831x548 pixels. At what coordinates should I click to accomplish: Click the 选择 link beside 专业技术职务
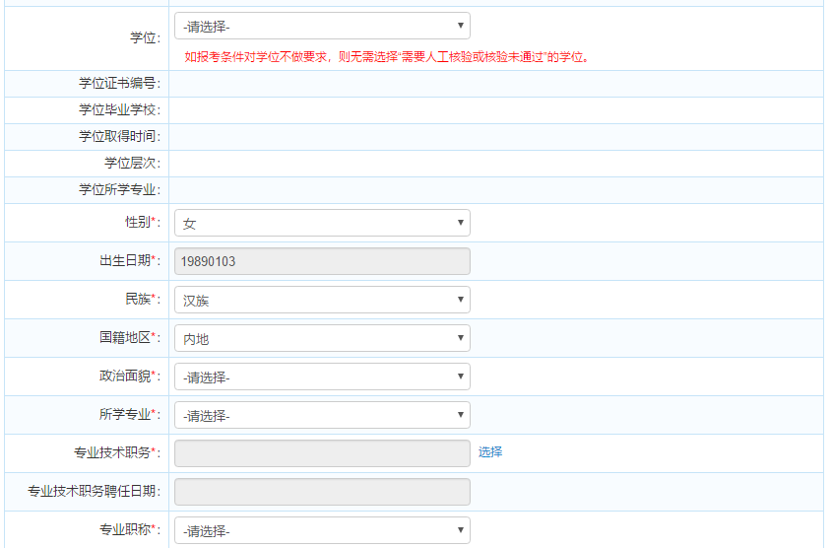[490, 452]
